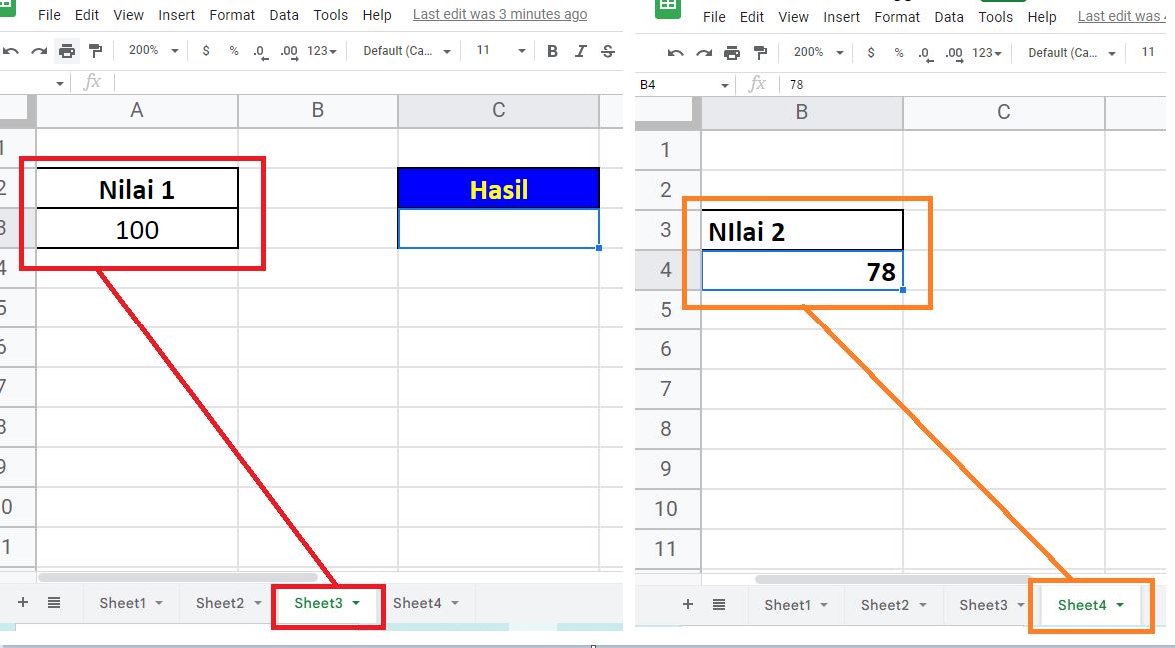
Task: Switch to Sheet2 tab in left window
Action: click(220, 603)
